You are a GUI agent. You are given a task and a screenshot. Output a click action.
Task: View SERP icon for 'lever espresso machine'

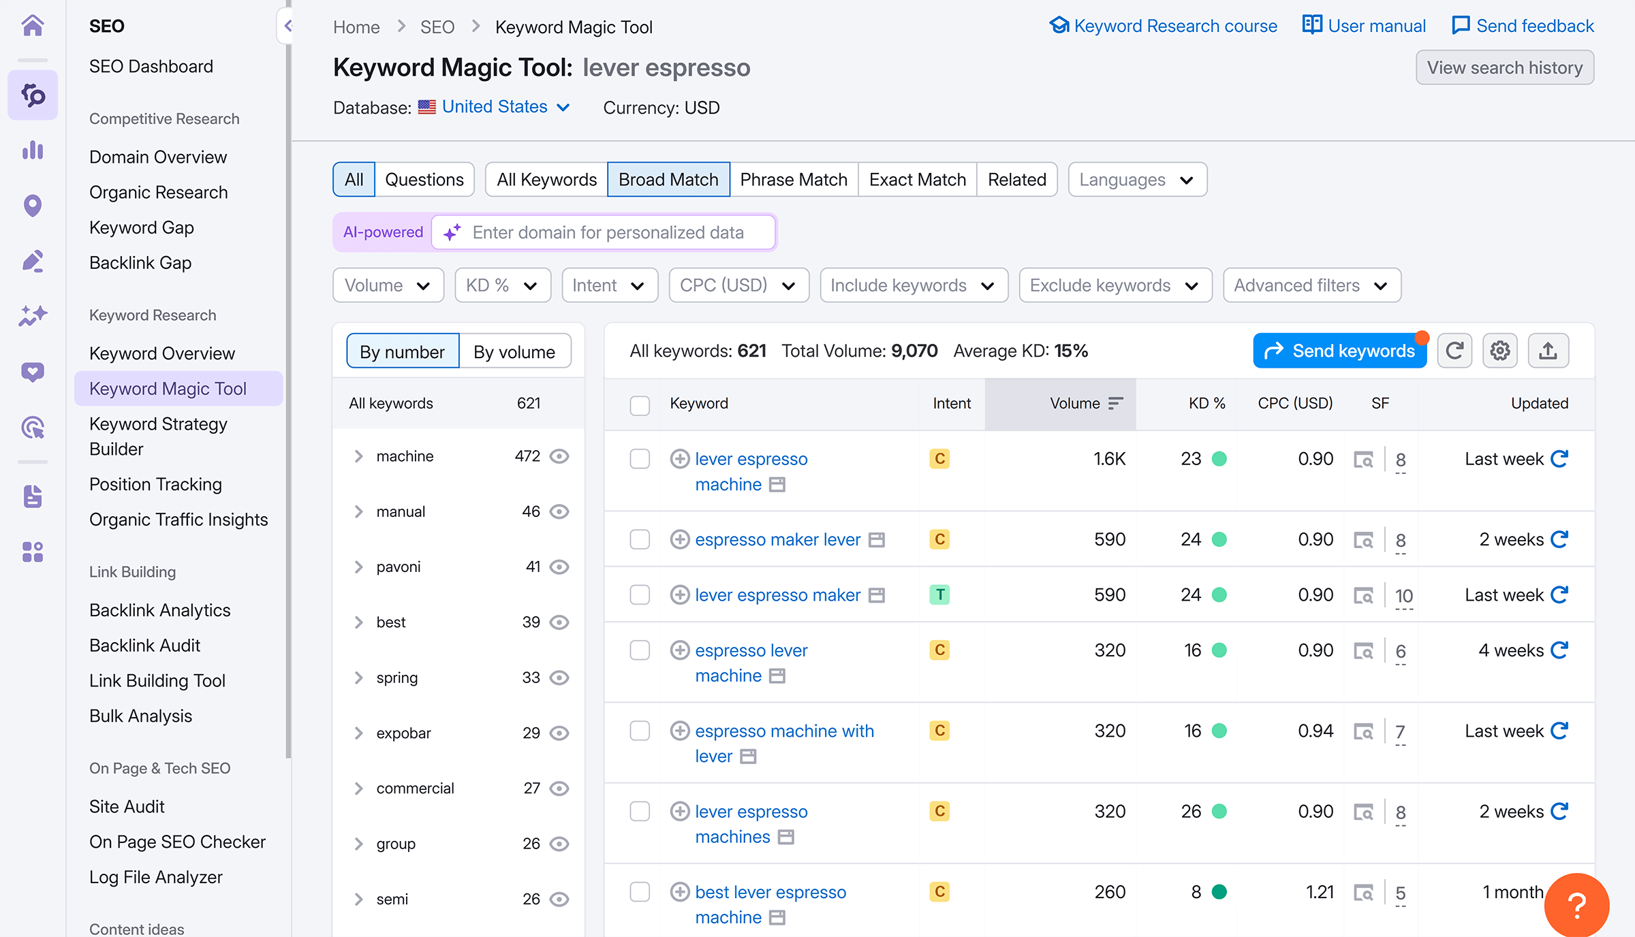(1363, 460)
